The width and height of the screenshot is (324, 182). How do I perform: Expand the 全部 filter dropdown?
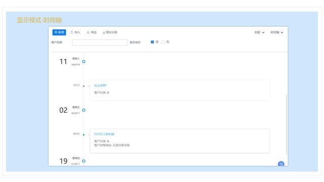click(x=259, y=32)
